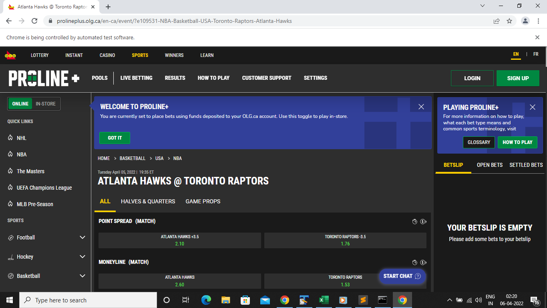Screen dimensions: 547x308
Task: Open the LOTTERY menu item
Action: (40, 55)
